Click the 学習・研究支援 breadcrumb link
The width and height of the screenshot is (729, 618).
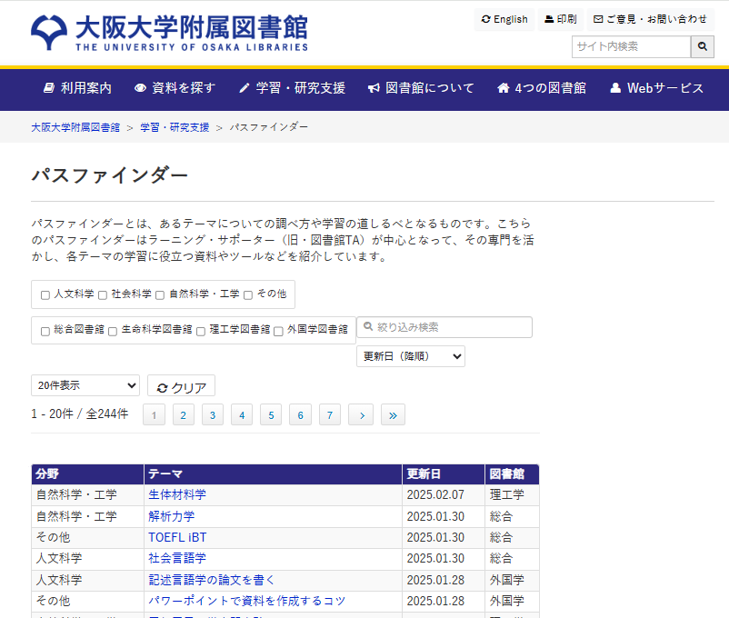pyautogui.click(x=175, y=127)
